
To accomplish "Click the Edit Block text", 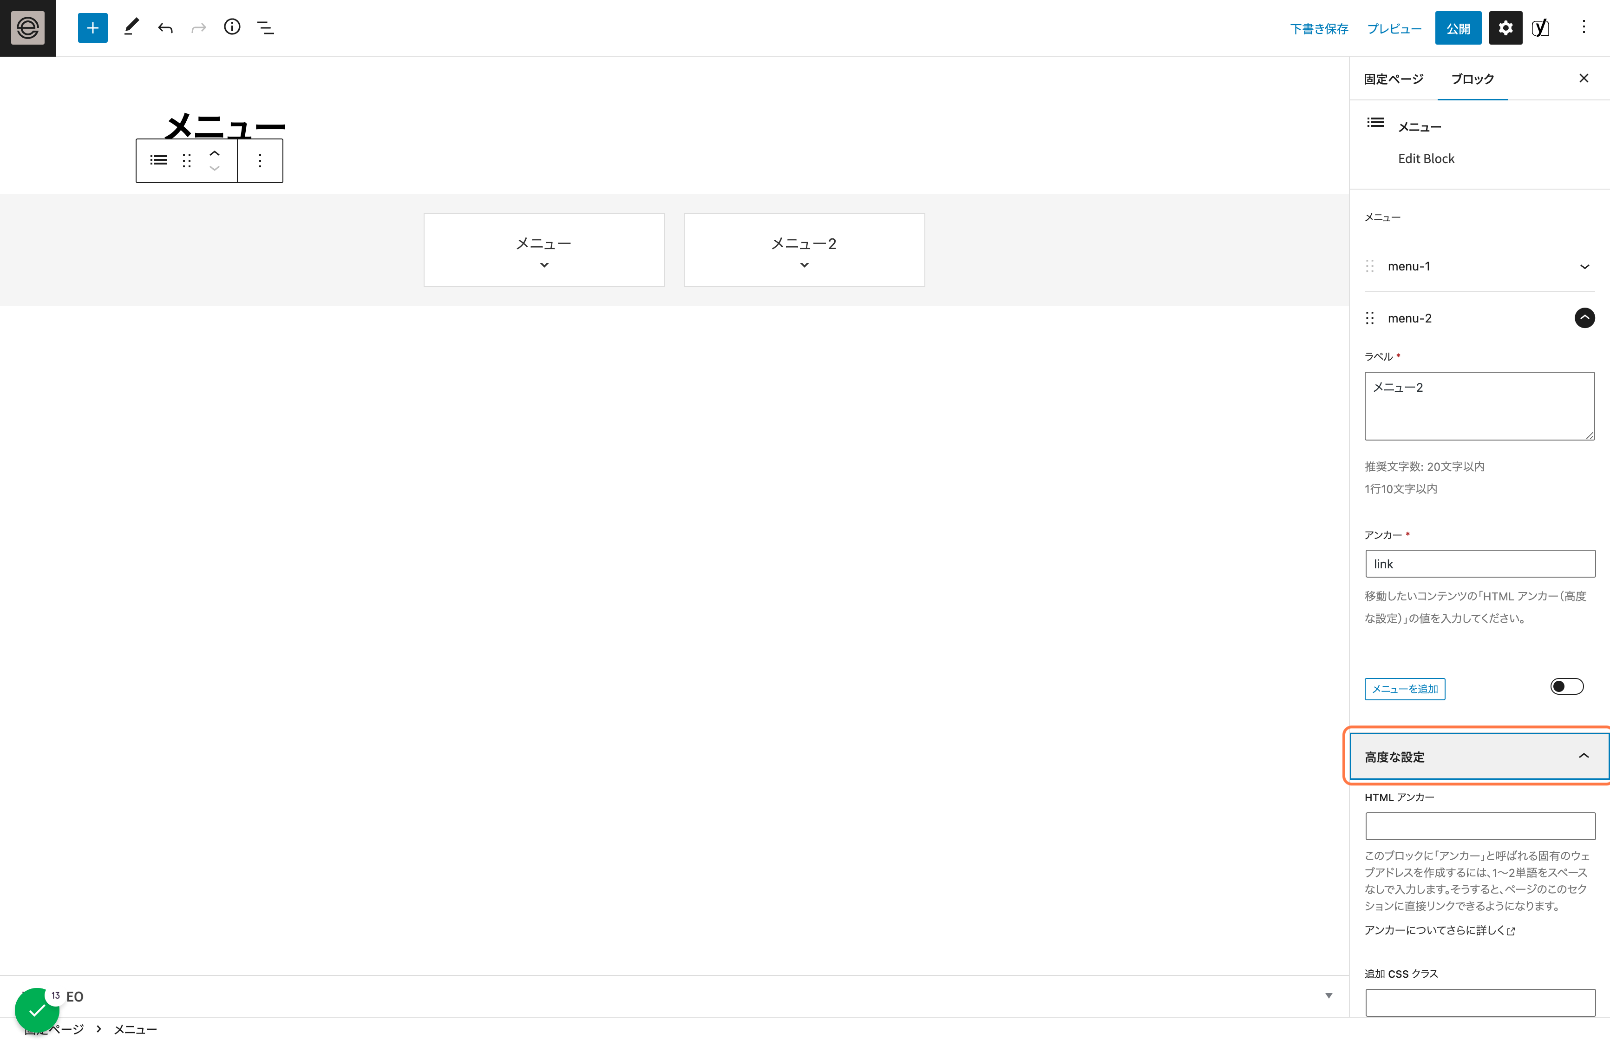I will coord(1426,159).
